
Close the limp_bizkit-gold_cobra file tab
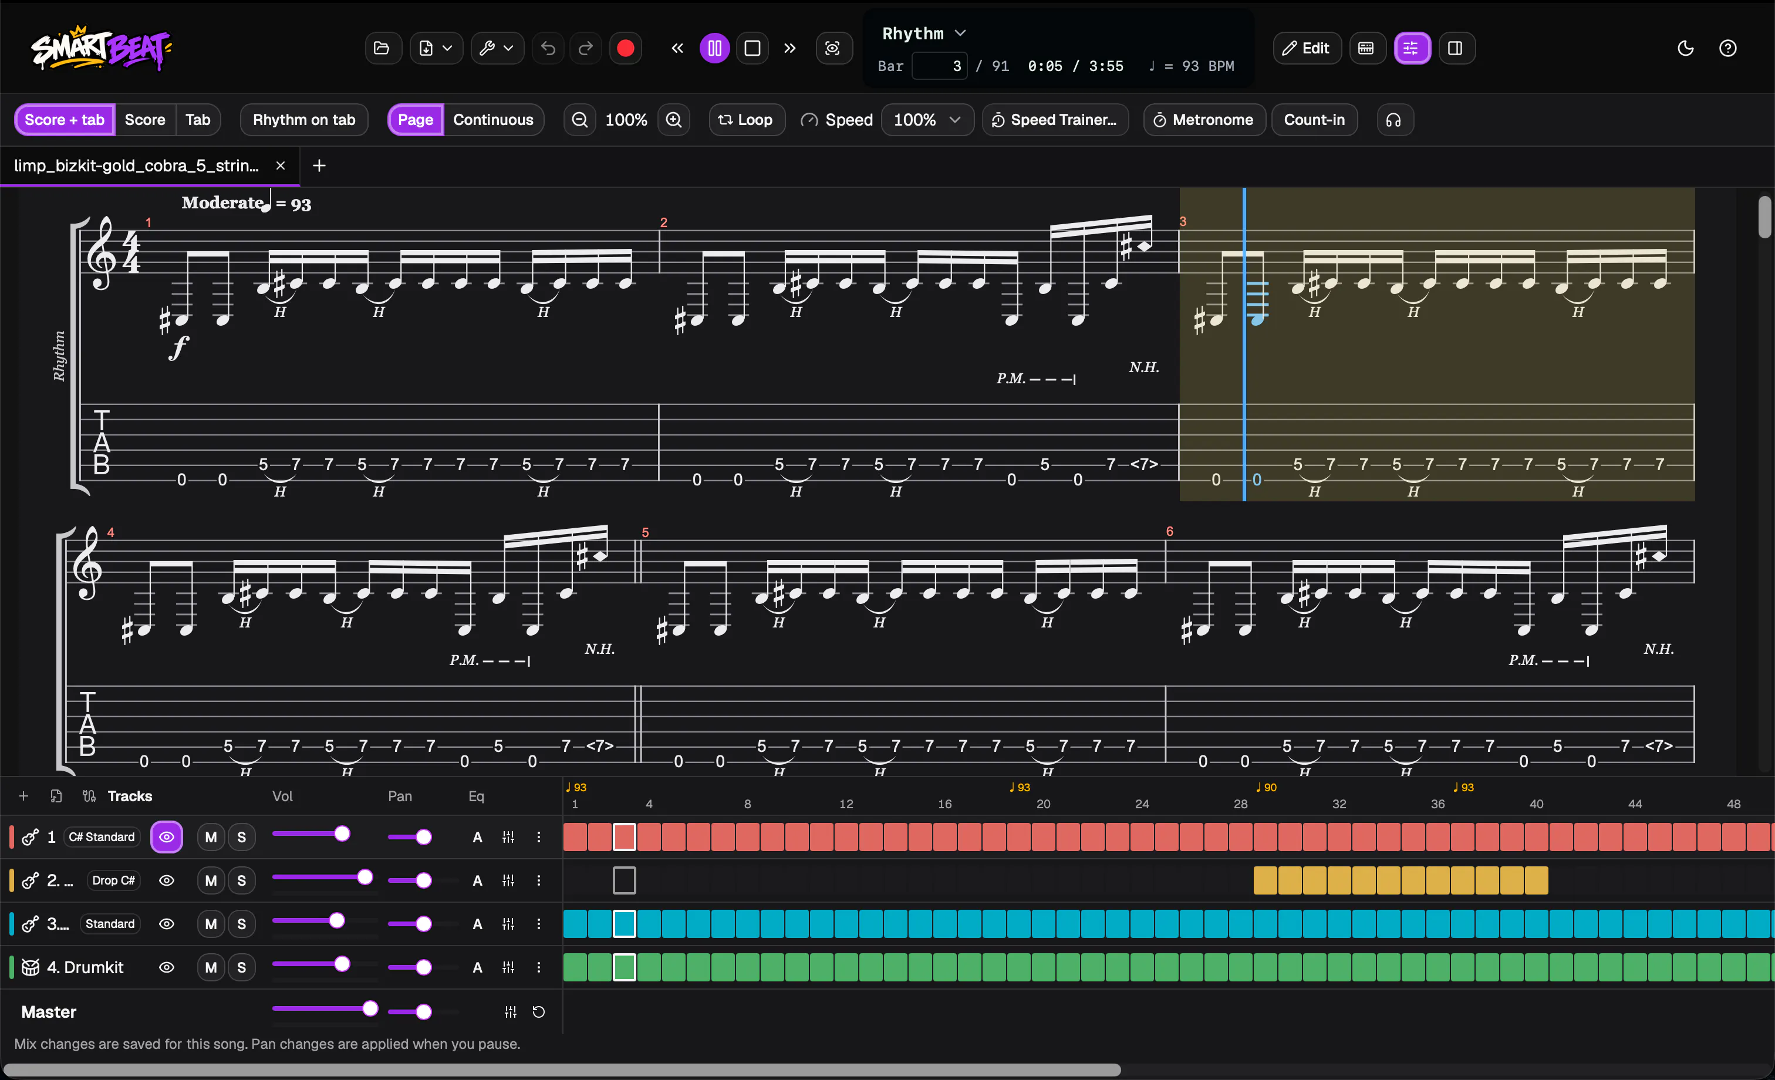click(x=281, y=166)
